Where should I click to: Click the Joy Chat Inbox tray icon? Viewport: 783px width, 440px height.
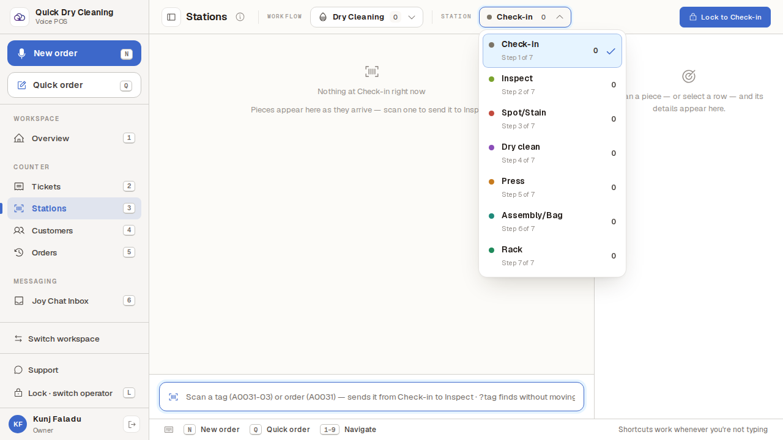(19, 301)
